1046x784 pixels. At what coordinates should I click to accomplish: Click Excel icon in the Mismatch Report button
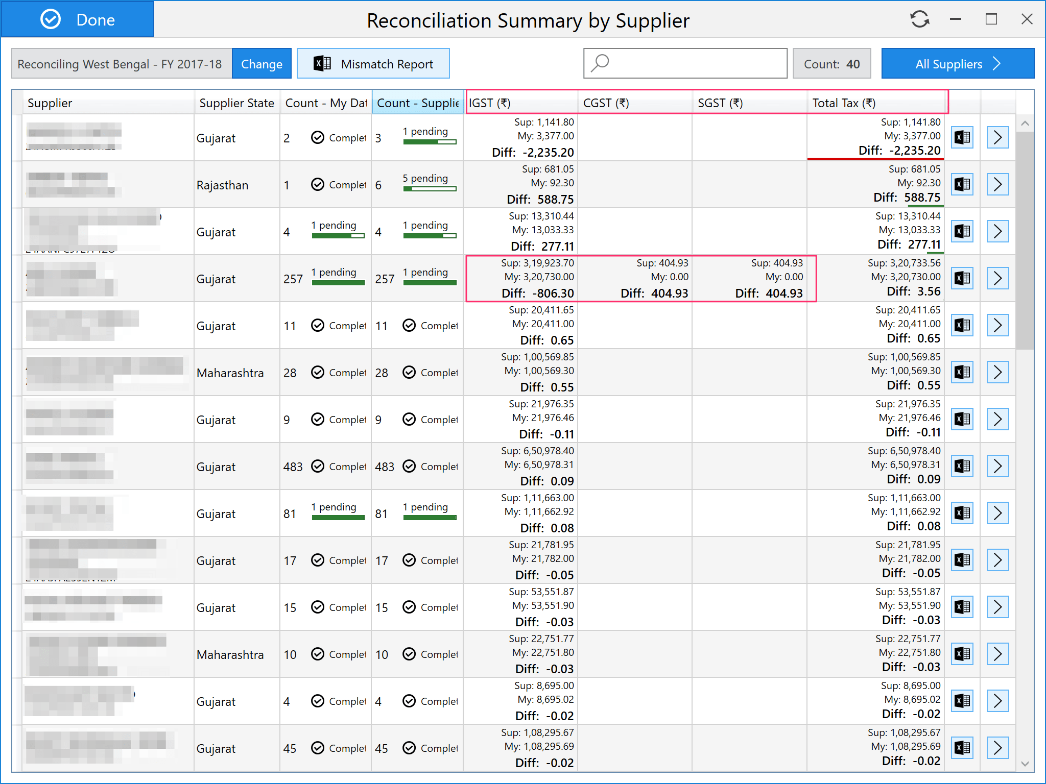pos(322,63)
